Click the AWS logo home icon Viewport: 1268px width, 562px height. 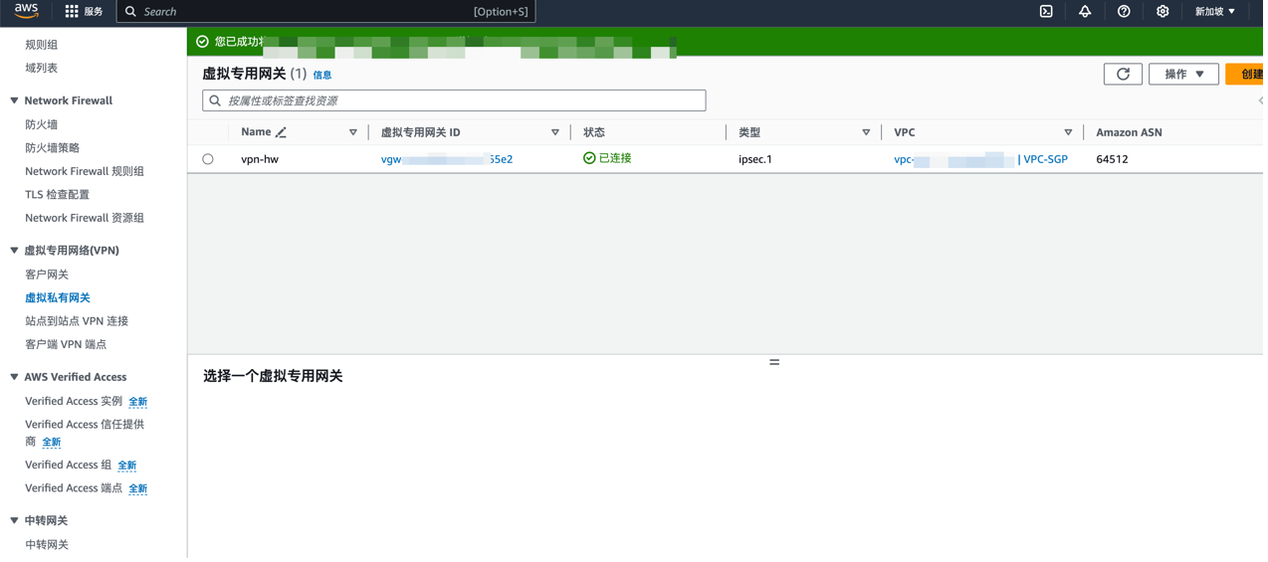click(x=26, y=11)
